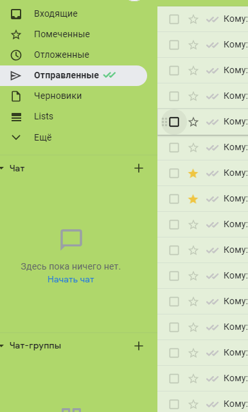Click the double-check on the lower starred message
The image size is (248, 412).
pyautogui.click(x=212, y=199)
